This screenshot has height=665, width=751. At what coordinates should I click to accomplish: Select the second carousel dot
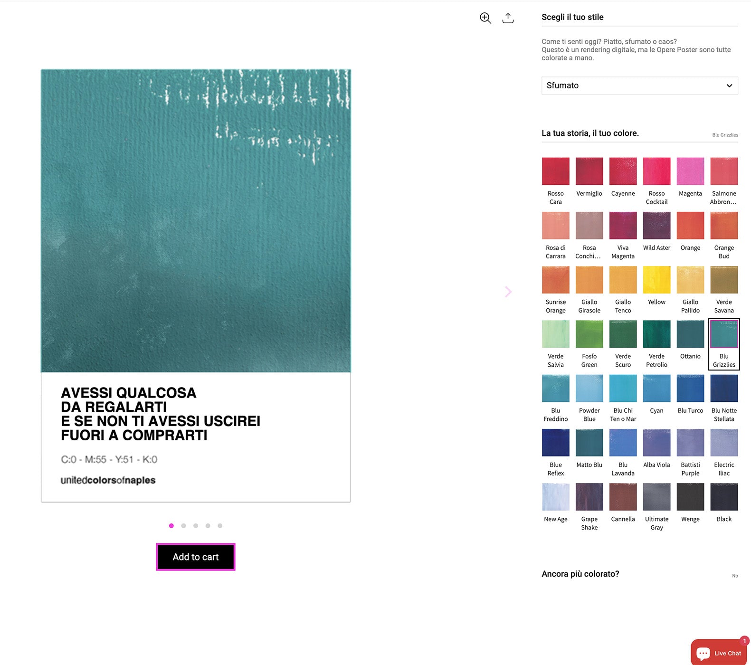point(183,526)
